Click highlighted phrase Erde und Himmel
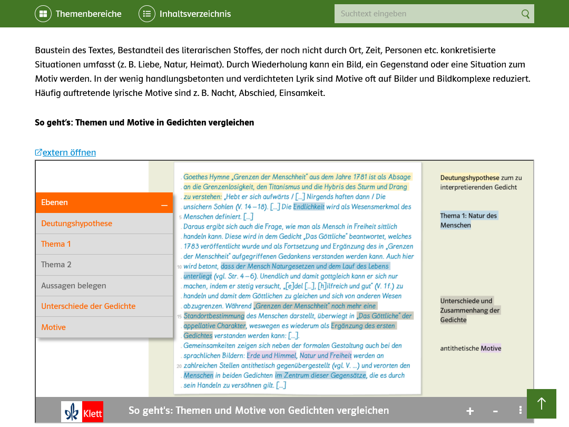This screenshot has height=427, width=569. point(271,355)
